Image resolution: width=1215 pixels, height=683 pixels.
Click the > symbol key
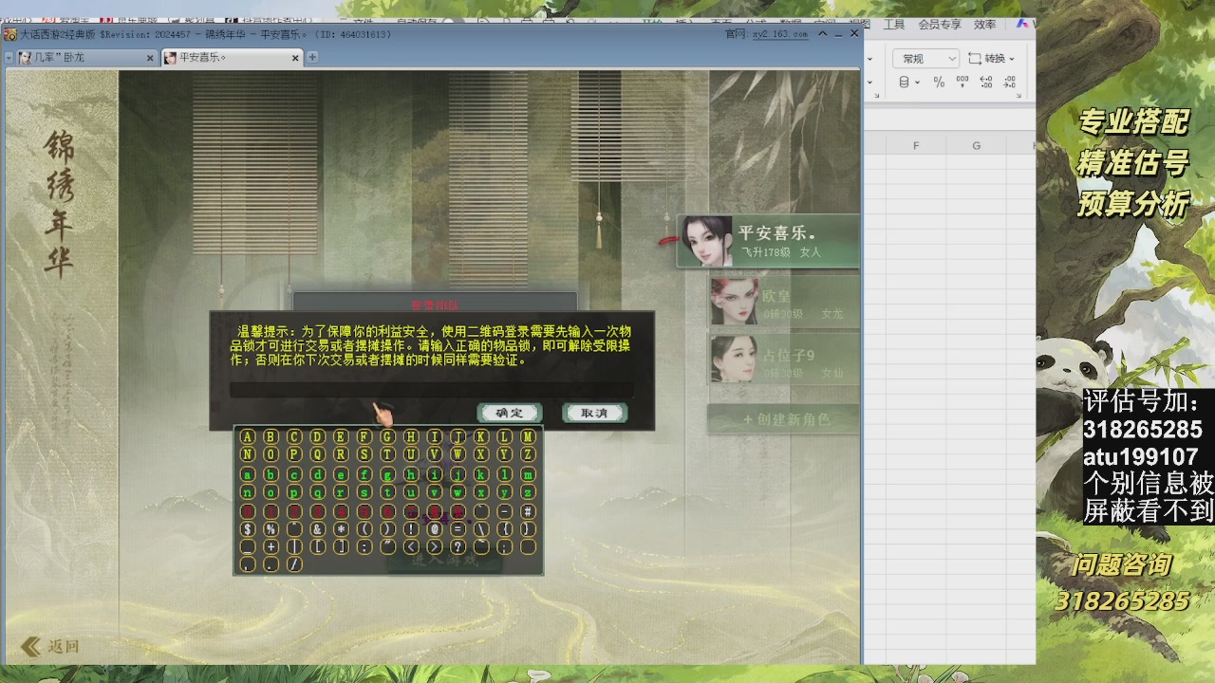tap(435, 546)
